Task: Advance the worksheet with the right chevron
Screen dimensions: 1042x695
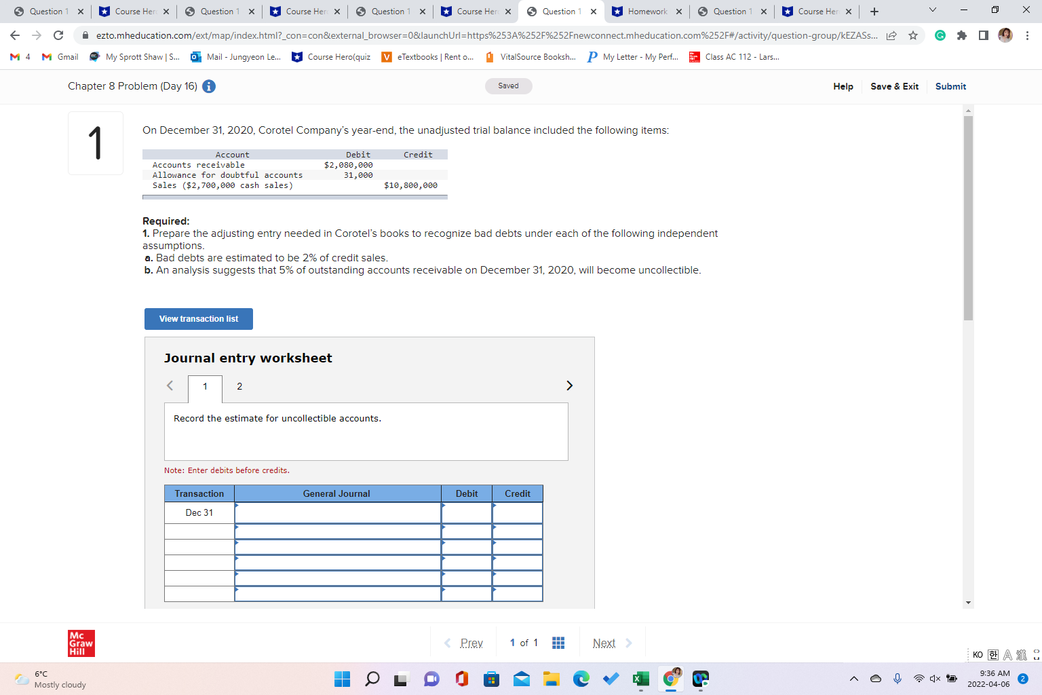Action: [x=569, y=386]
